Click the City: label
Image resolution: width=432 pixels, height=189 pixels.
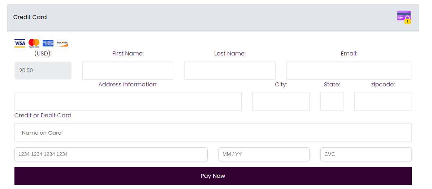281,84
